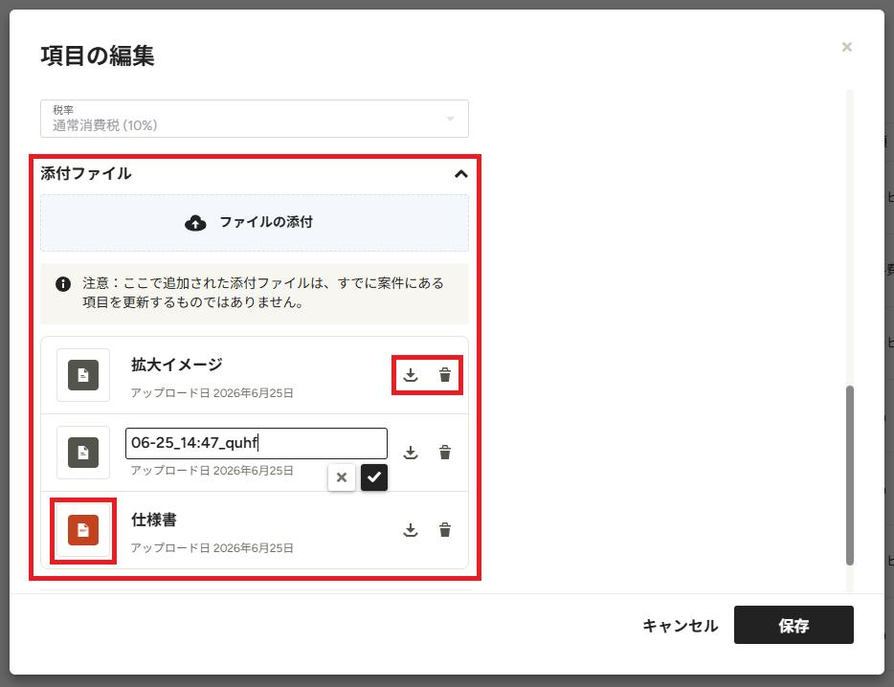Download the 06-25_14:47_quhf file
This screenshot has width=894, height=687.
point(411,453)
